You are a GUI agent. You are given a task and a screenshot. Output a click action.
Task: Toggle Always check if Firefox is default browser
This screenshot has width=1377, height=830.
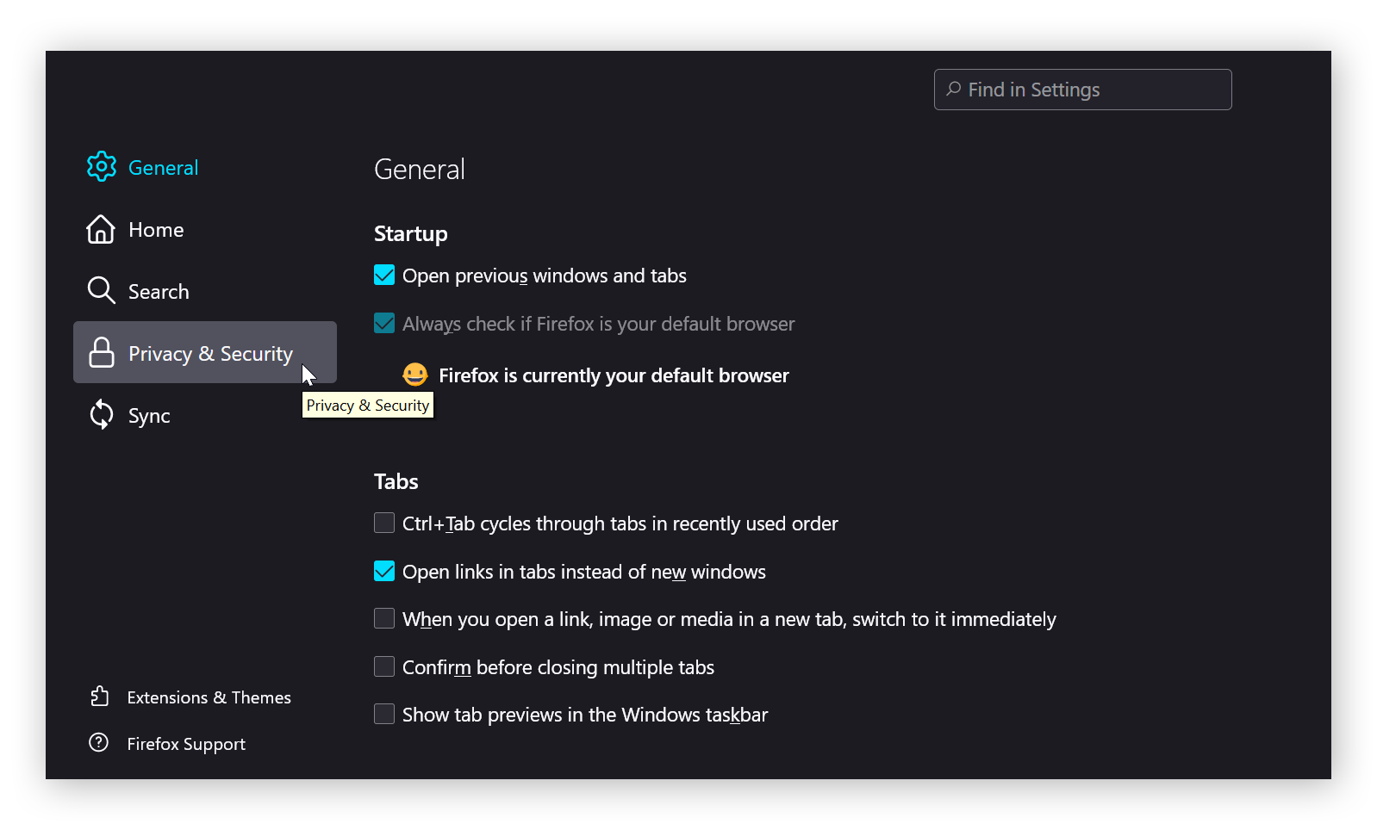click(384, 324)
